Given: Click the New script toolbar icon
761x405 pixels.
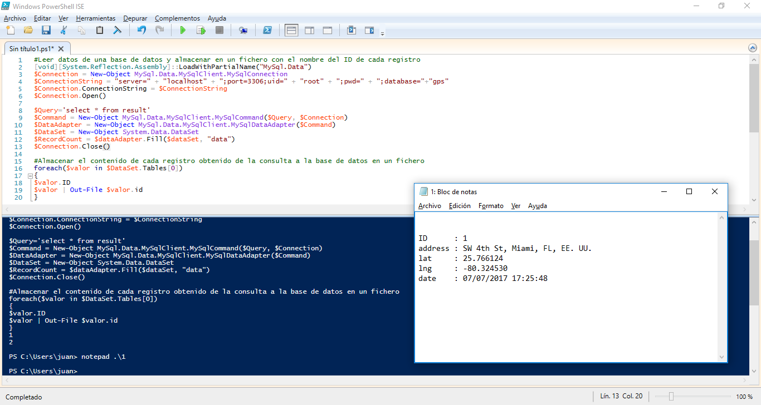Looking at the screenshot, I should pyautogui.click(x=10, y=30).
